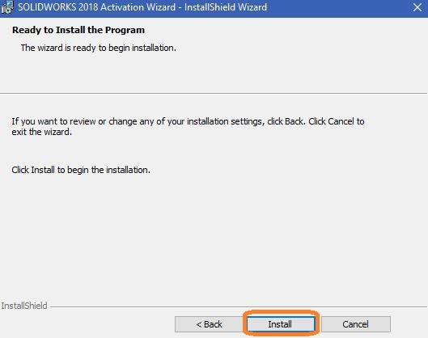Click the 'exit the wizard.' line of text

41,132
